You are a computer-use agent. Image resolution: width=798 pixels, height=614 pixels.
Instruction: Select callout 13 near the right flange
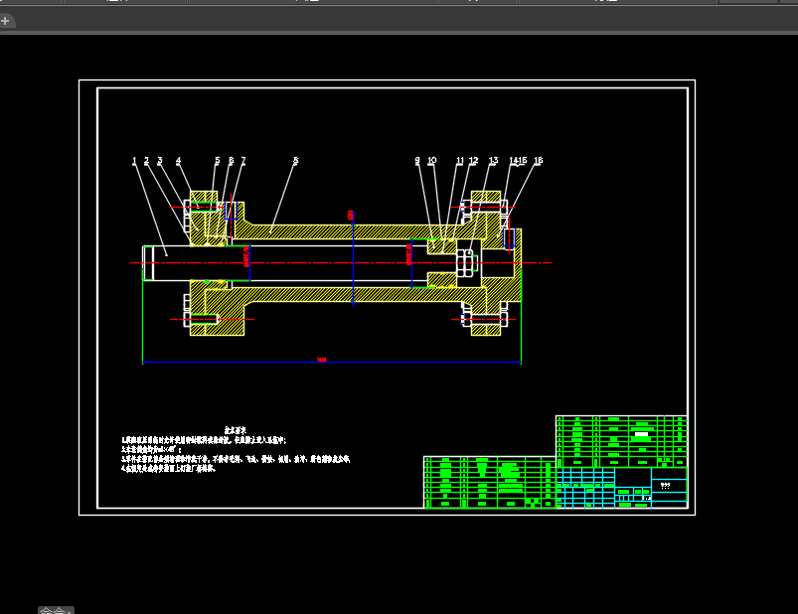tap(493, 159)
